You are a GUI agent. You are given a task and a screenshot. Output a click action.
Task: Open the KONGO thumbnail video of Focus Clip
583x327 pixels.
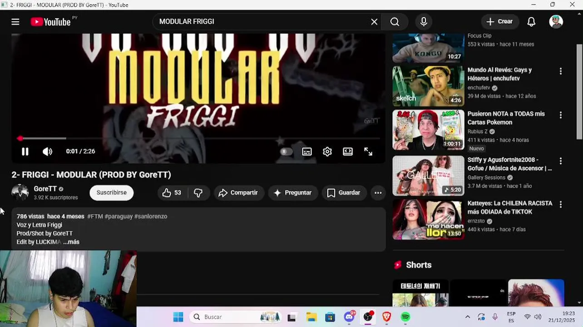pos(428,48)
